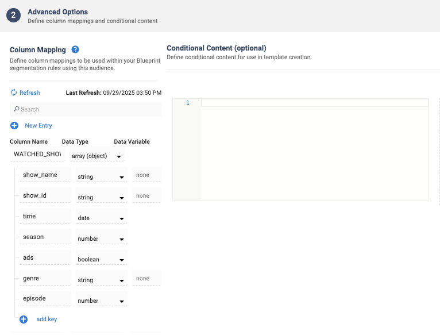Edit the show_id key field

tap(45, 195)
